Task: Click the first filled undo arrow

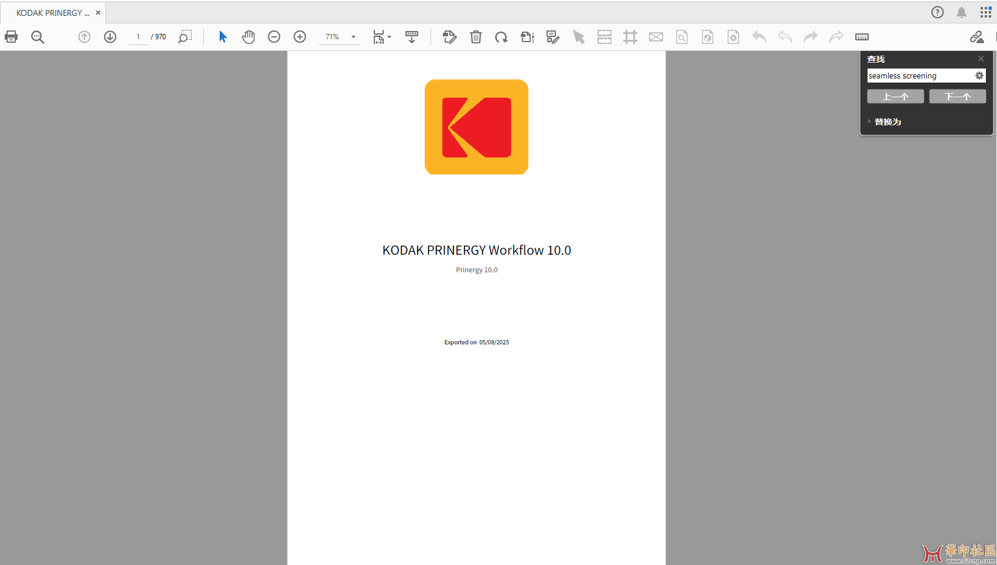Action: pyautogui.click(x=759, y=37)
